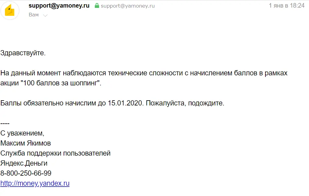This screenshot has width=309, height=196.
Task: Click the Вам recipient label
Action: (34, 15)
